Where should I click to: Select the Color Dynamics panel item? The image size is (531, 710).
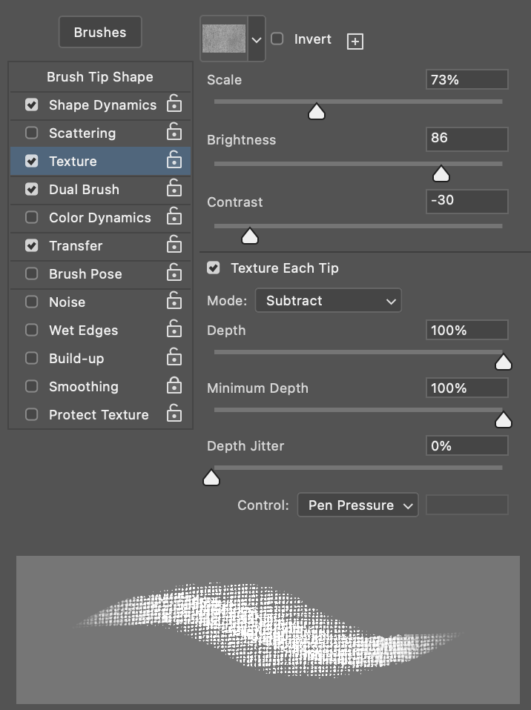pos(100,218)
